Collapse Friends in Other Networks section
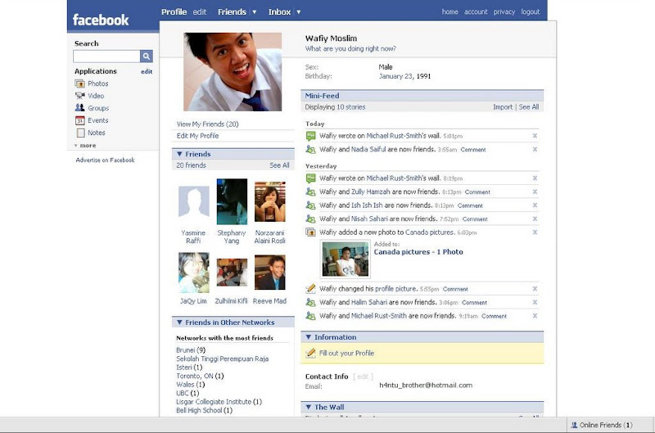The width and height of the screenshot is (655, 433). point(179,322)
